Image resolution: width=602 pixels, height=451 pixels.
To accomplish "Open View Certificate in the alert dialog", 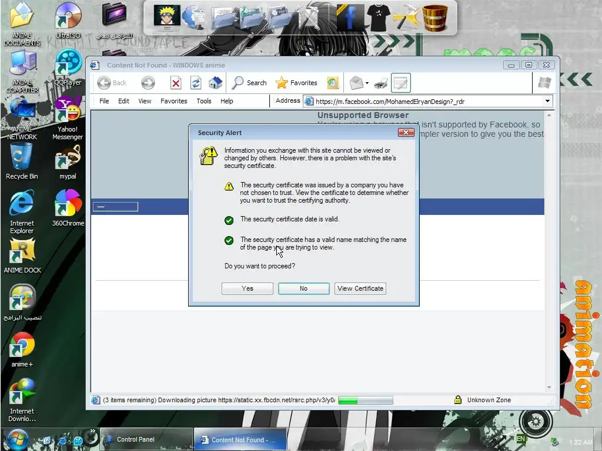I will [x=360, y=288].
